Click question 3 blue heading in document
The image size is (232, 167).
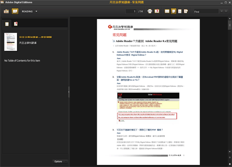click(140, 130)
